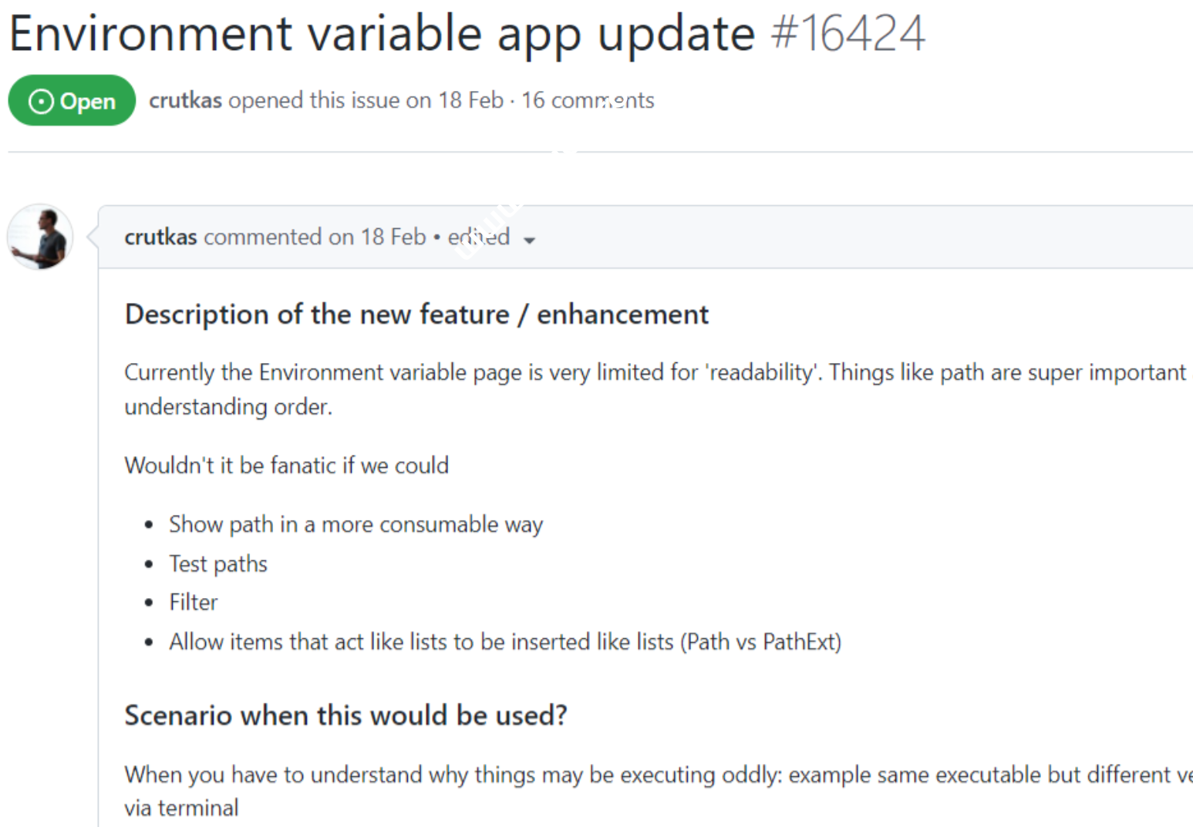This screenshot has height=827, width=1193.
Task: Click the 'Allow items that act like lists' bullet
Action: pos(505,641)
